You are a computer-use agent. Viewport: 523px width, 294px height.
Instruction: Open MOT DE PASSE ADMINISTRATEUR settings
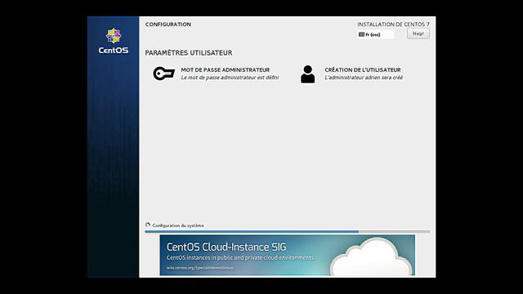(x=216, y=73)
